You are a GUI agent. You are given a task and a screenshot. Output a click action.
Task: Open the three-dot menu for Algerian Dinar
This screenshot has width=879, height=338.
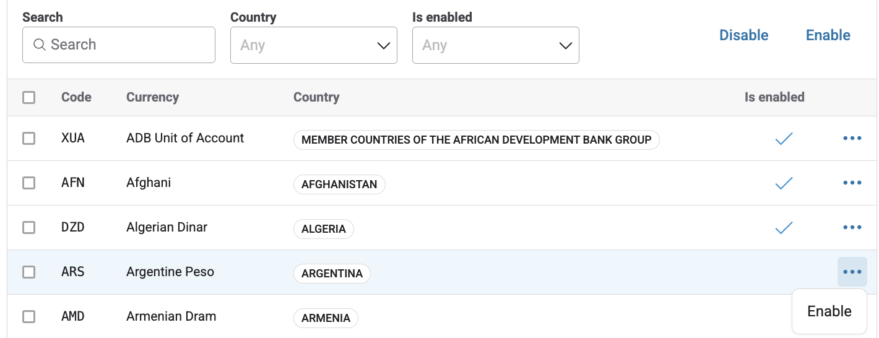(x=852, y=228)
